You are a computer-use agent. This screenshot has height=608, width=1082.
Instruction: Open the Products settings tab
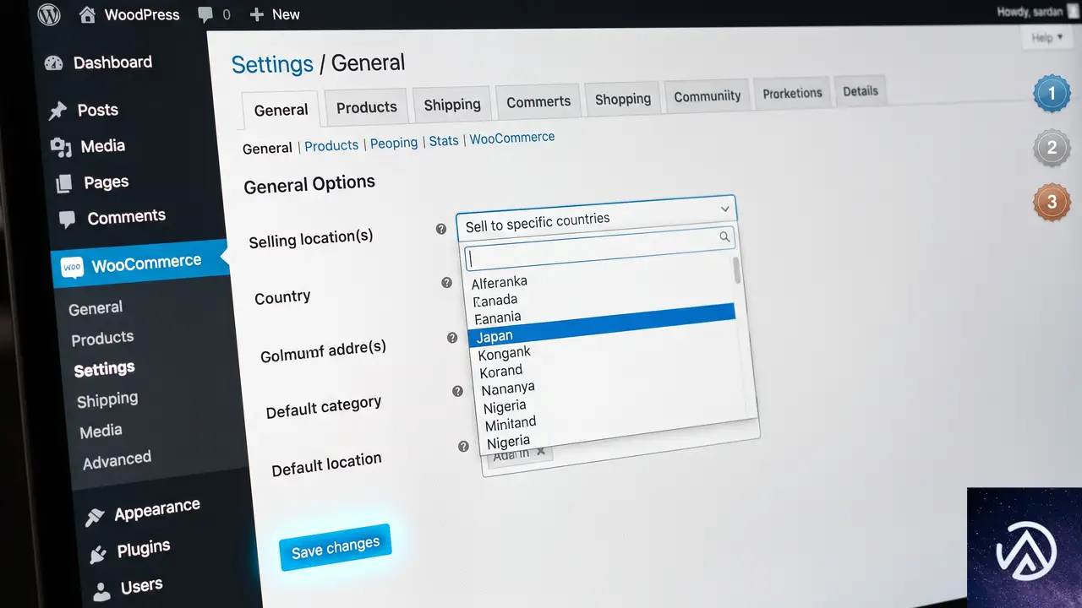[x=366, y=107]
